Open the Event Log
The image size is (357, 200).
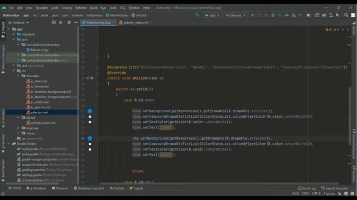pyautogui.click(x=307, y=188)
